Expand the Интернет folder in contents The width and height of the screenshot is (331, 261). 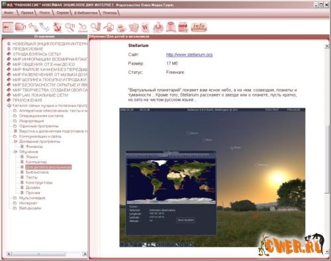(15, 203)
